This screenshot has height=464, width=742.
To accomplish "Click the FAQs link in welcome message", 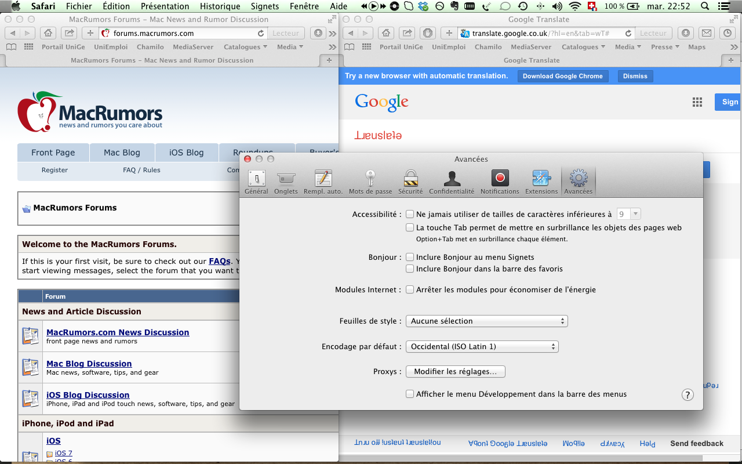I will click(x=220, y=262).
